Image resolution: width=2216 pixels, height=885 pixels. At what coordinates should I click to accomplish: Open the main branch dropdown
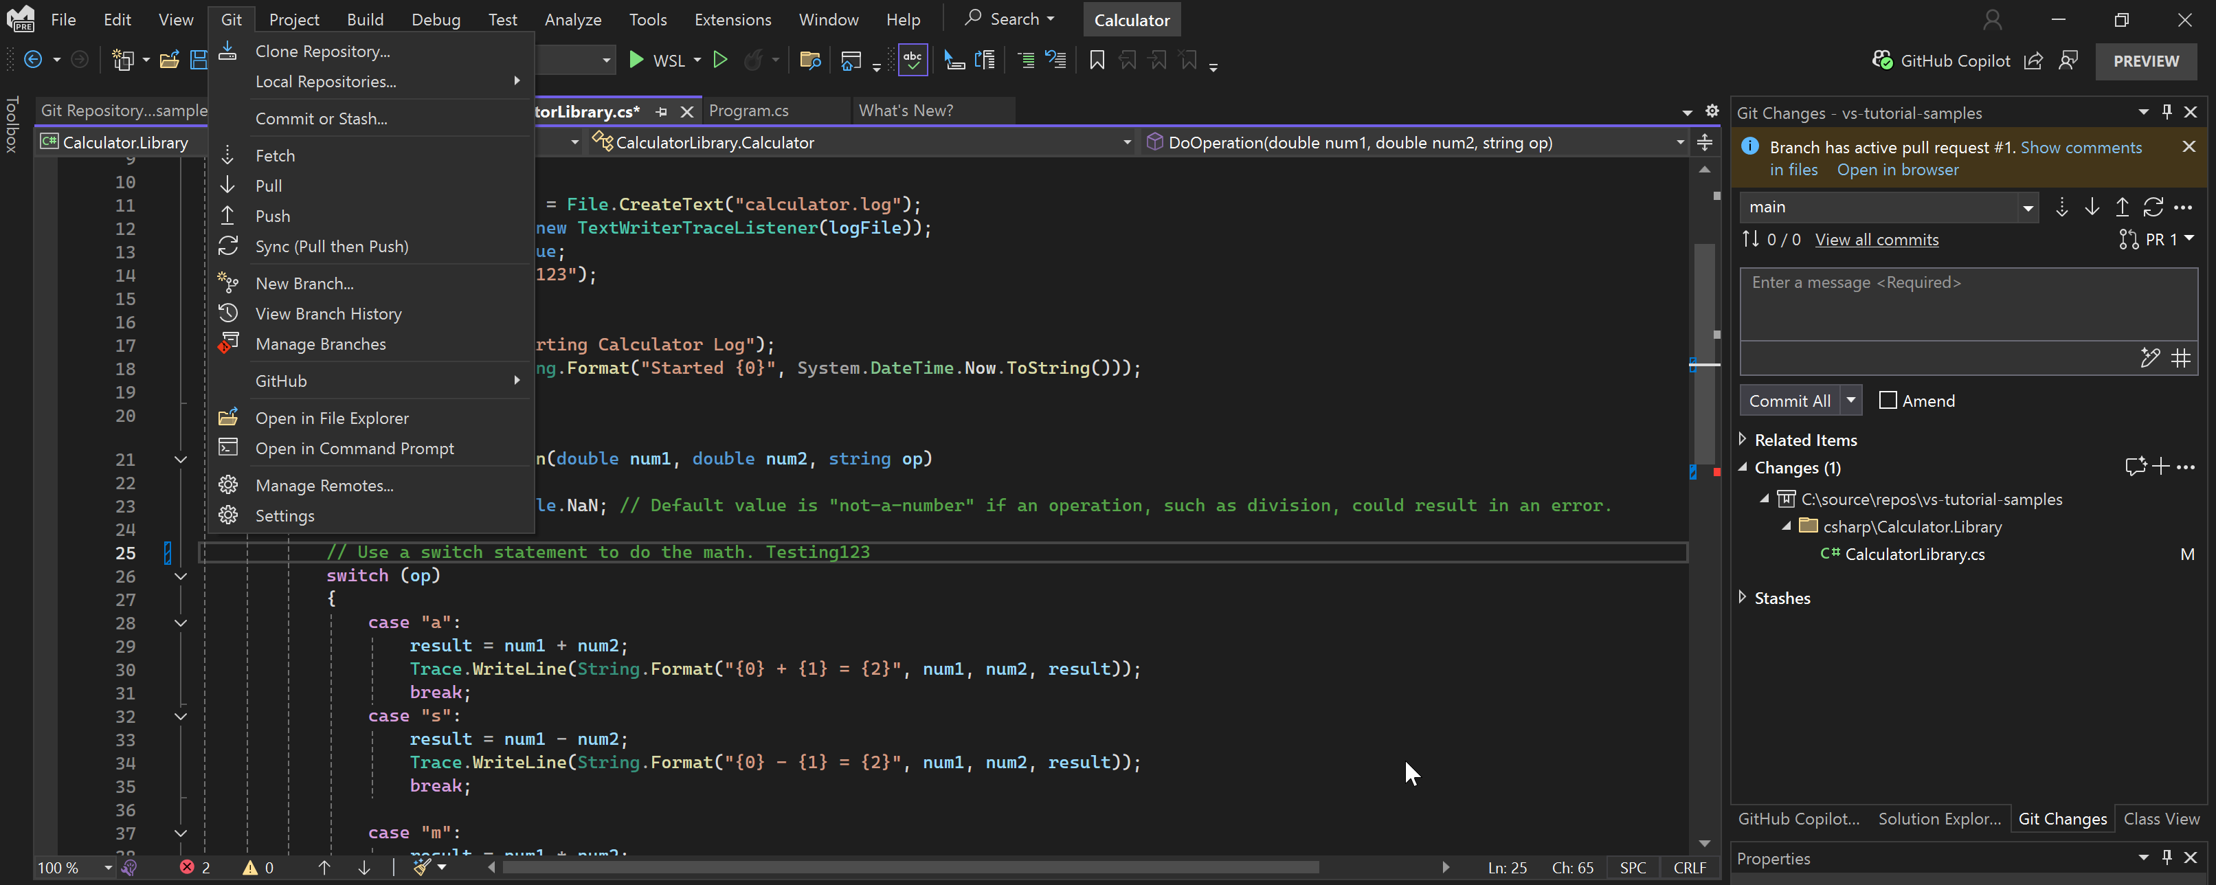(2028, 206)
